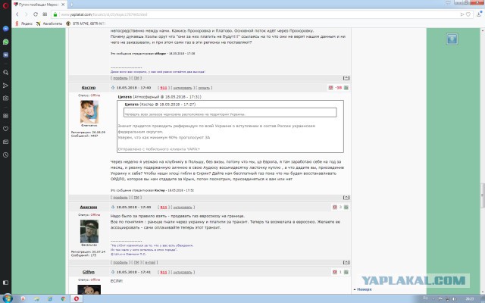Go back to the previous page
Image resolution: width=485 pixels, height=303 pixels.
pos(17,14)
